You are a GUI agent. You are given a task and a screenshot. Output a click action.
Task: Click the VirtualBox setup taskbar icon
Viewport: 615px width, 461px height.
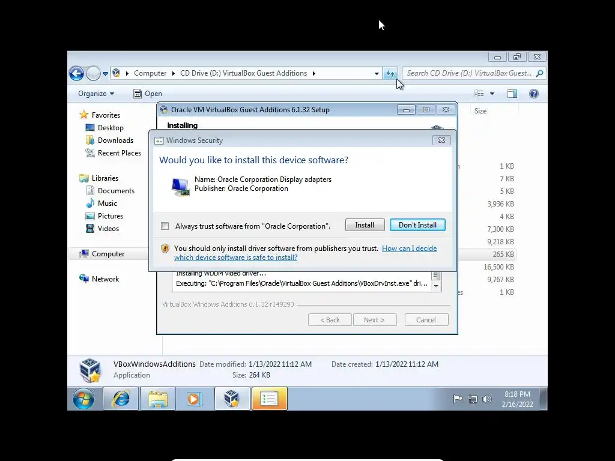[x=232, y=399]
